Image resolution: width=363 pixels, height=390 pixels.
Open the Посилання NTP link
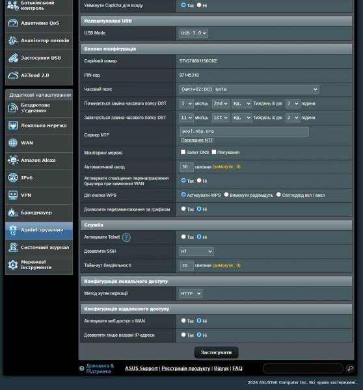(x=197, y=140)
